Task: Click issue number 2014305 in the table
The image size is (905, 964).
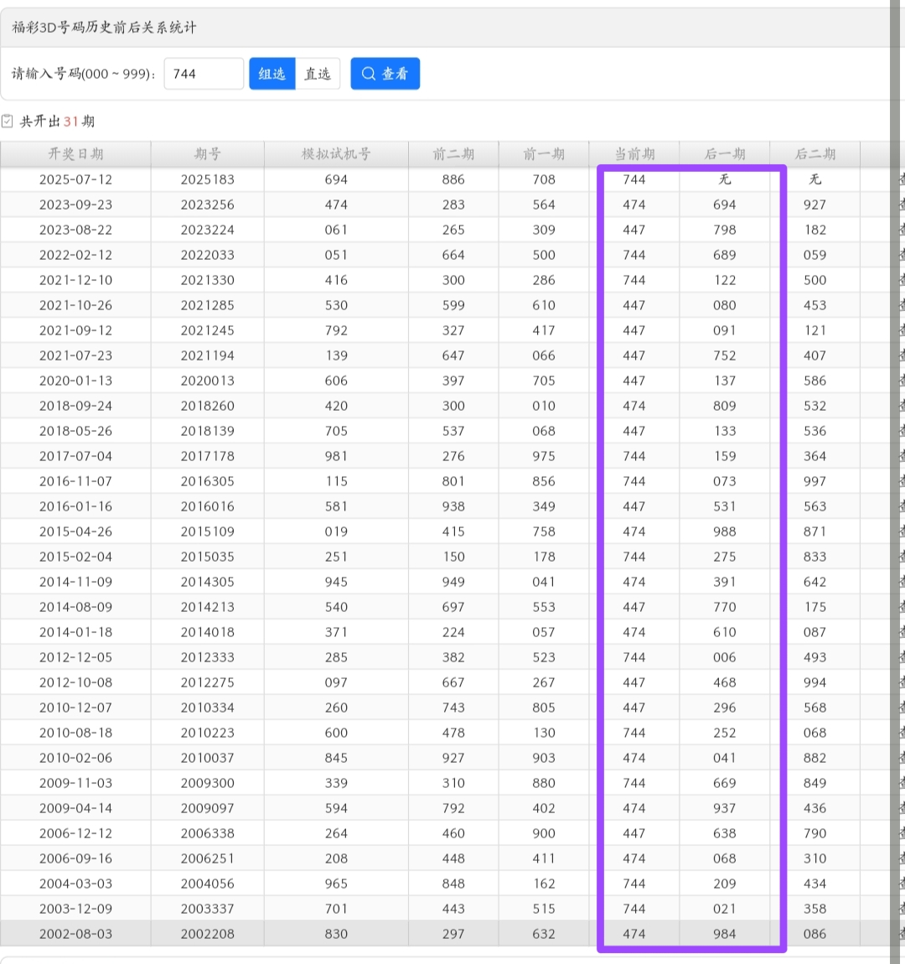Action: pos(207,582)
